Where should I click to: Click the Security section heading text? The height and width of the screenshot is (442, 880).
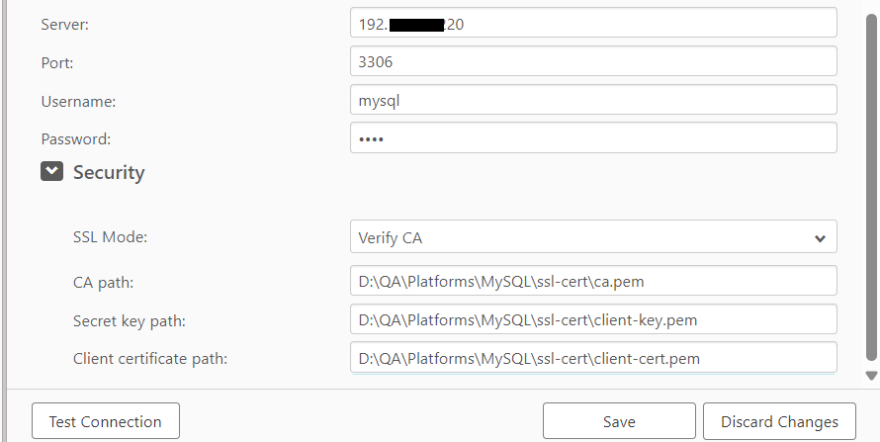tap(109, 172)
